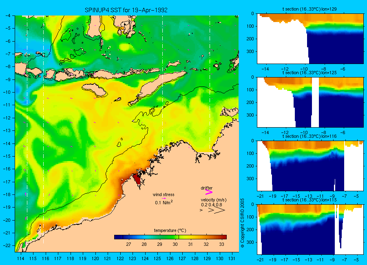
Task: Click the "velocity (m/s)" legend label
Action: [x=213, y=200]
